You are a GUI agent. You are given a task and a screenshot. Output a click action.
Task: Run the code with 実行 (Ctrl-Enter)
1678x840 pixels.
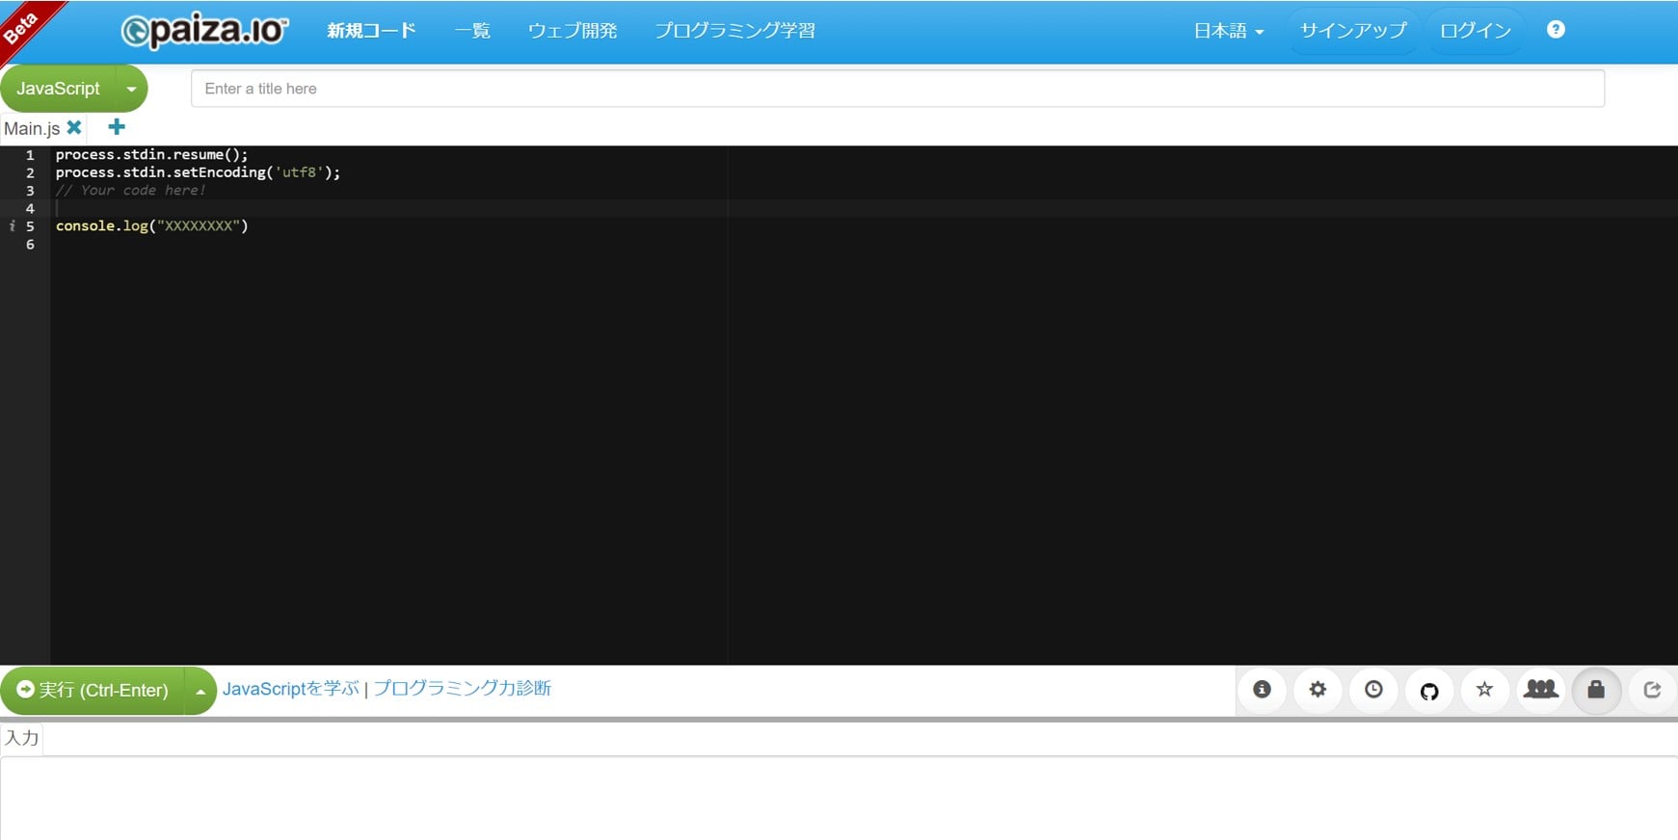pos(93,691)
